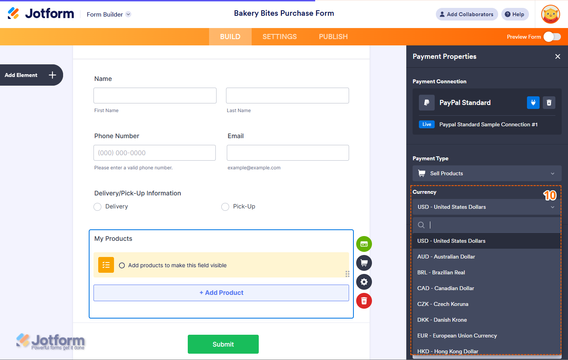The width and height of the screenshot is (568, 360).
Task: Switch to the BUILD tab
Action: (x=230, y=37)
